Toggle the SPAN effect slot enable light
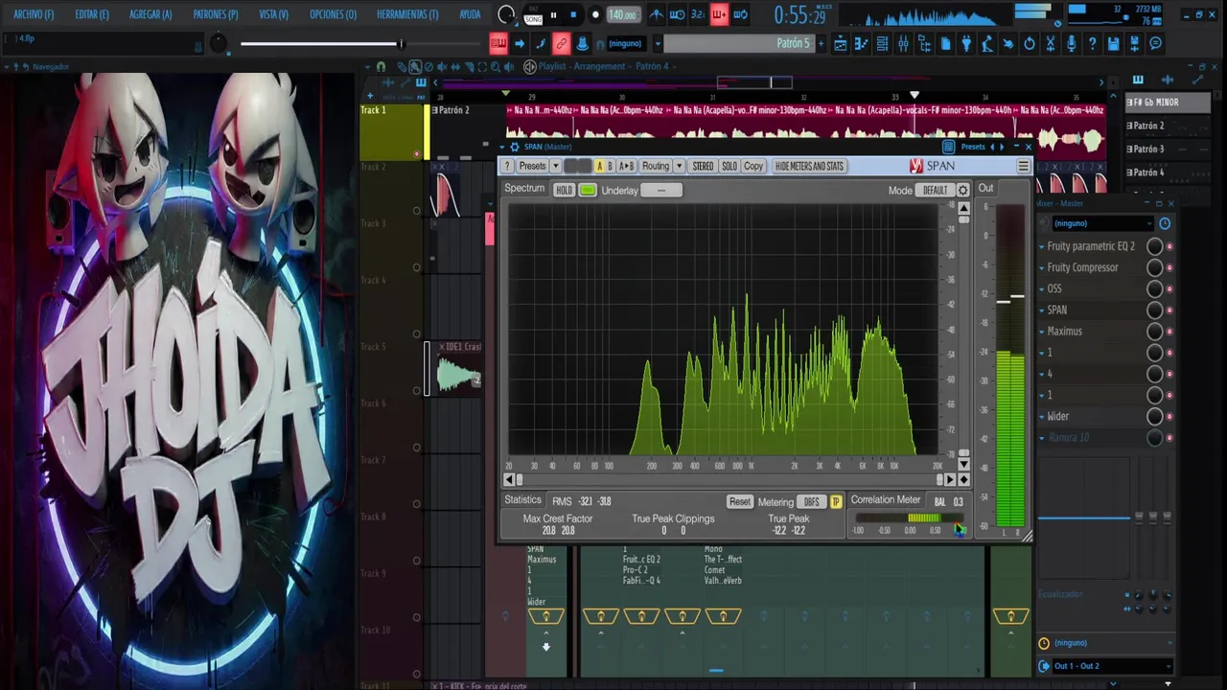Screen dimensions: 1227x690 click(x=1169, y=310)
